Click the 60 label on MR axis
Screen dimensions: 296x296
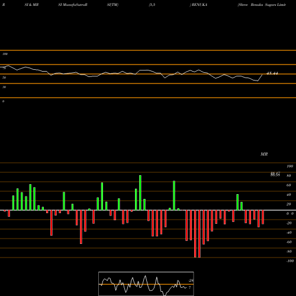[289, 185]
